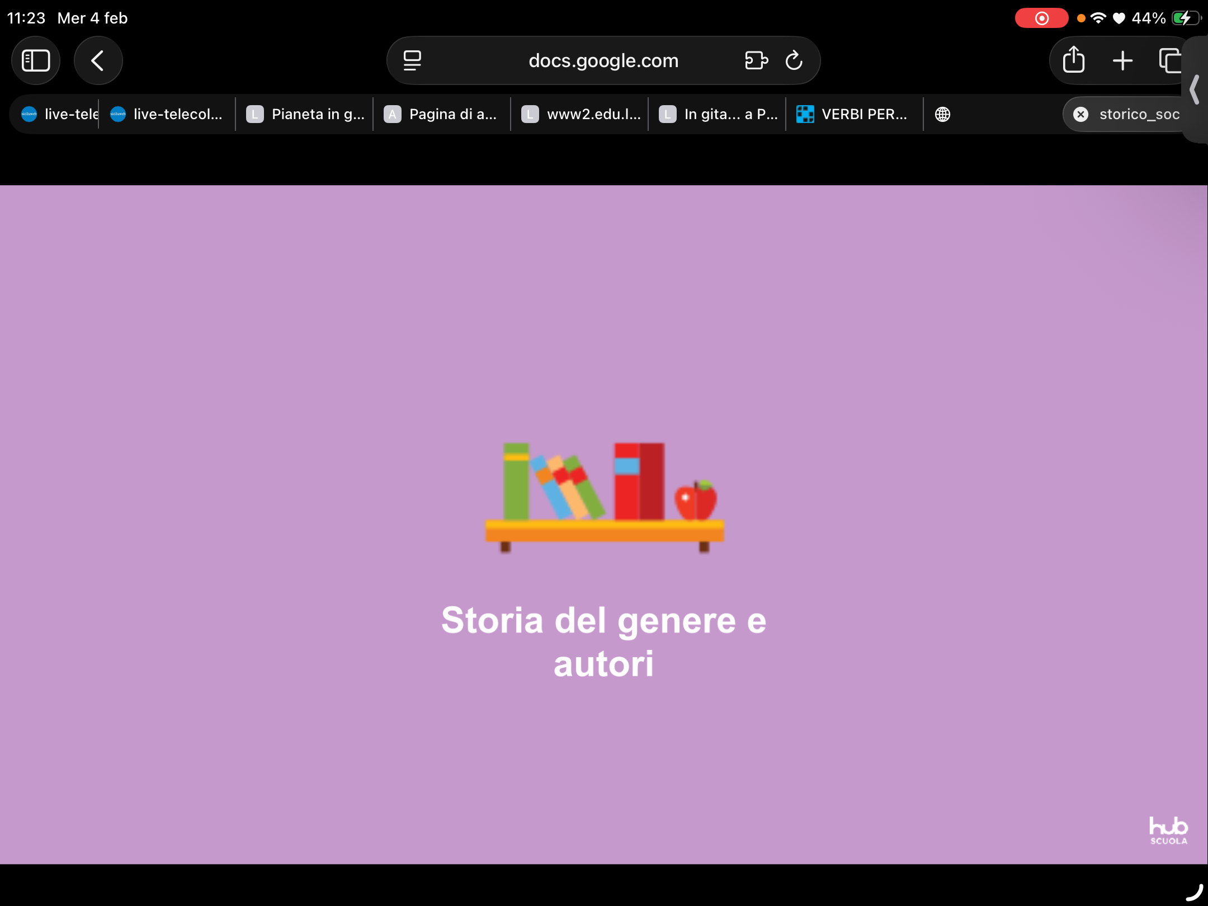The height and width of the screenshot is (906, 1208).
Task: Switch to the Pianeta in g... tab
Action: coord(305,114)
